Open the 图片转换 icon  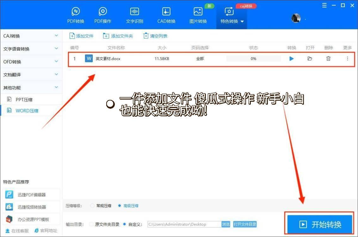pyautogui.click(x=198, y=11)
